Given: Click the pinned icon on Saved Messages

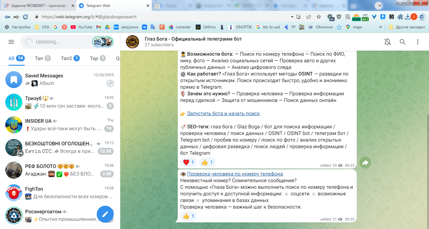Looking at the screenshot, I should pyautogui.click(x=110, y=83).
